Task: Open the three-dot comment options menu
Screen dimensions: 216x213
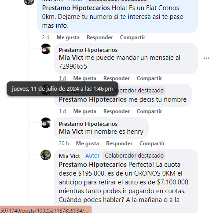Action: pos(206,58)
